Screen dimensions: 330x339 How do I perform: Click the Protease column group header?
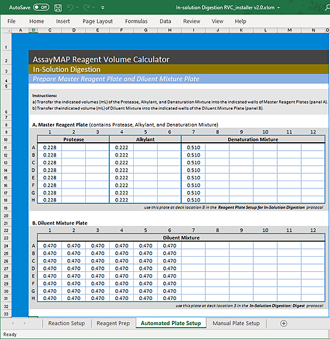[73, 139]
